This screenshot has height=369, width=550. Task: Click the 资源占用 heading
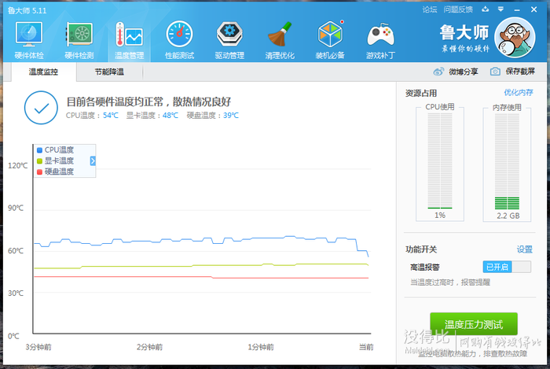tap(421, 94)
